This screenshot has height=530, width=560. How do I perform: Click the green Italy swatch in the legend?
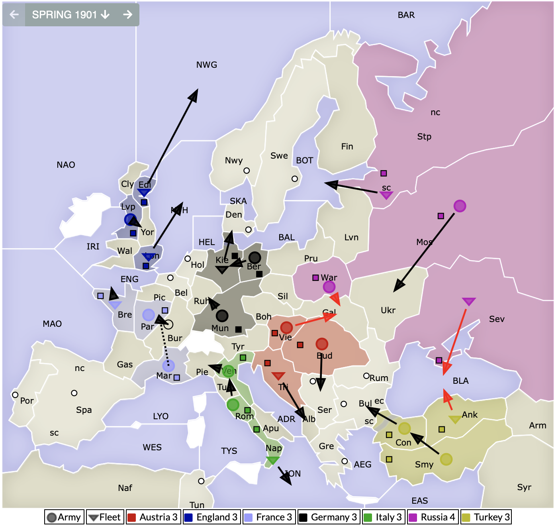368,518
